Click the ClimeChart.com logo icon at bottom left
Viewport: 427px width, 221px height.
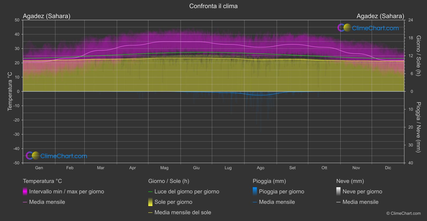tap(33, 156)
